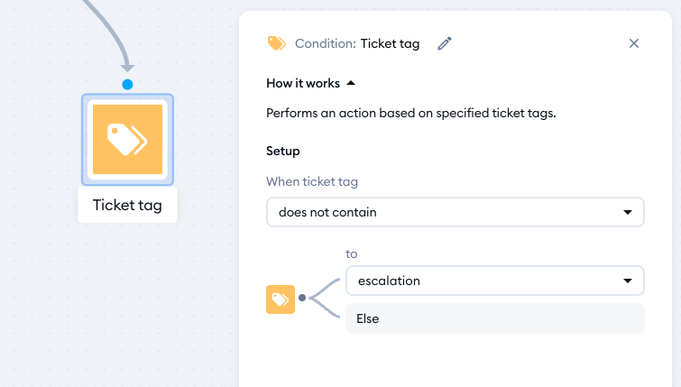Screen dimensions: 681x387
Task: Click the 'When ticket tag' field label
Action: [312, 181]
